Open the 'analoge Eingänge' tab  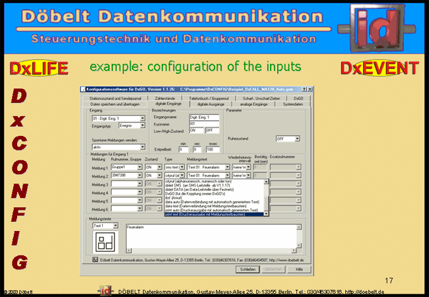253,104
